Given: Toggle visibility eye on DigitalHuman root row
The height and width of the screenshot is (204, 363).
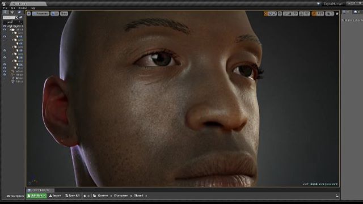Looking at the screenshot, I should (x=5, y=27).
